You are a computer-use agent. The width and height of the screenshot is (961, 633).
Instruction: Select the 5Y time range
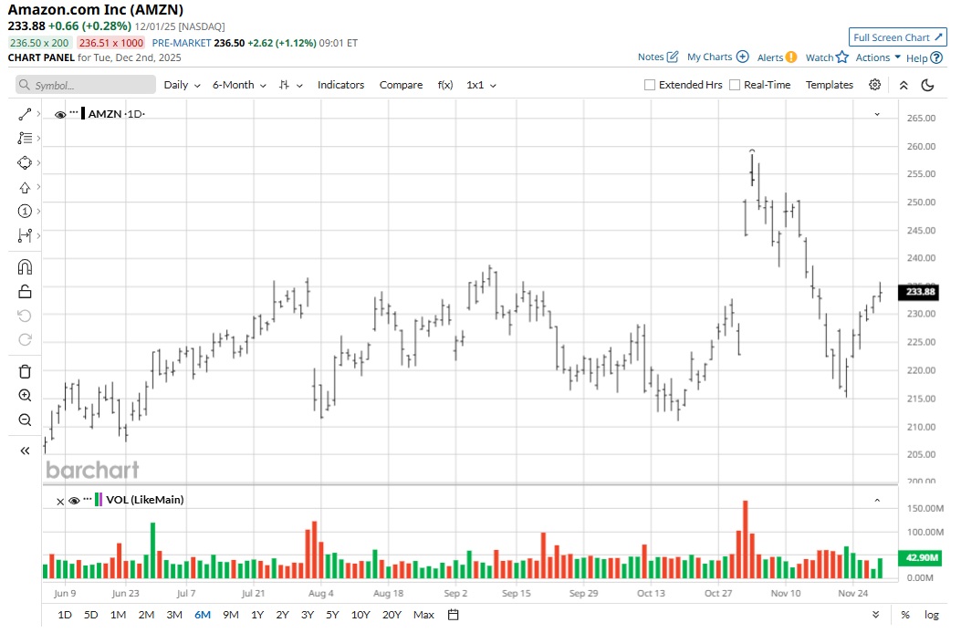point(332,615)
